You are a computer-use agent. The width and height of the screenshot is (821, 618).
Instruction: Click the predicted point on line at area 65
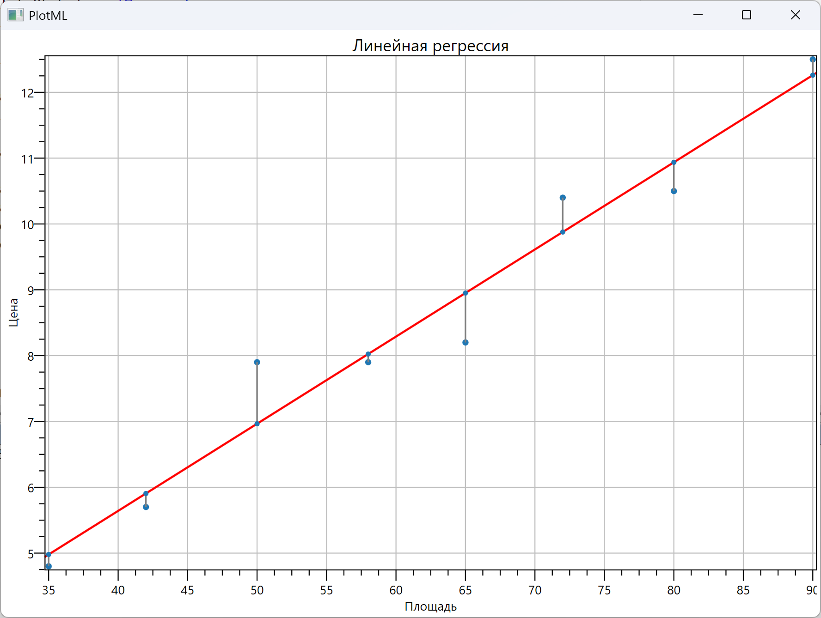point(466,293)
